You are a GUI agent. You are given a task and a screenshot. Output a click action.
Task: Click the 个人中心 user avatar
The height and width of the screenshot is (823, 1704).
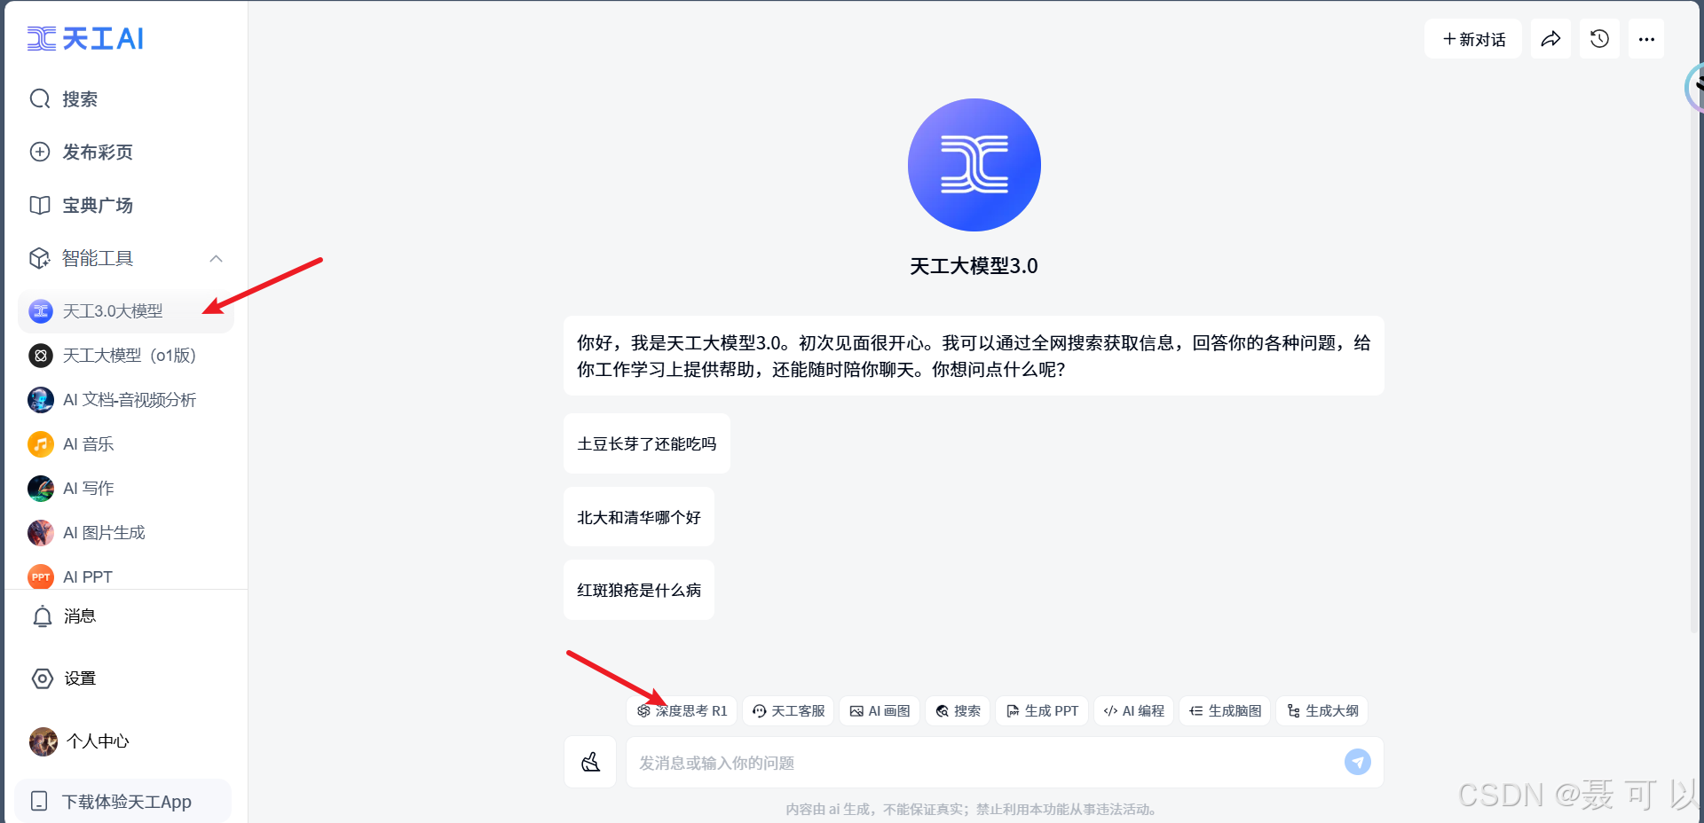coord(43,741)
